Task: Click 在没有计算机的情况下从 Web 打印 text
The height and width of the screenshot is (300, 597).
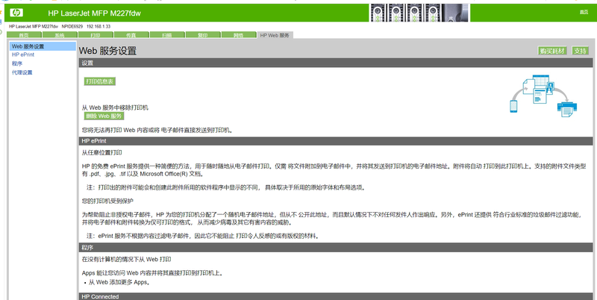Action: point(126,259)
